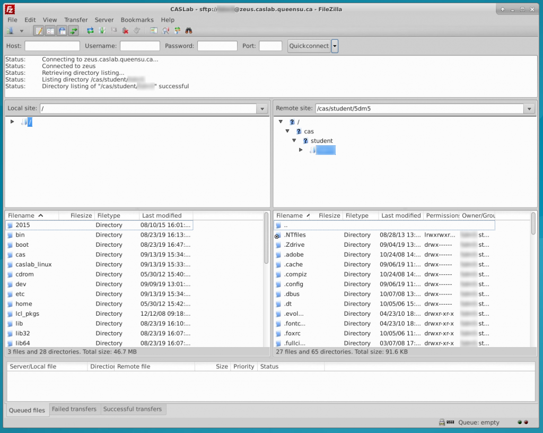Search remote files with binoculars icon

(189, 31)
